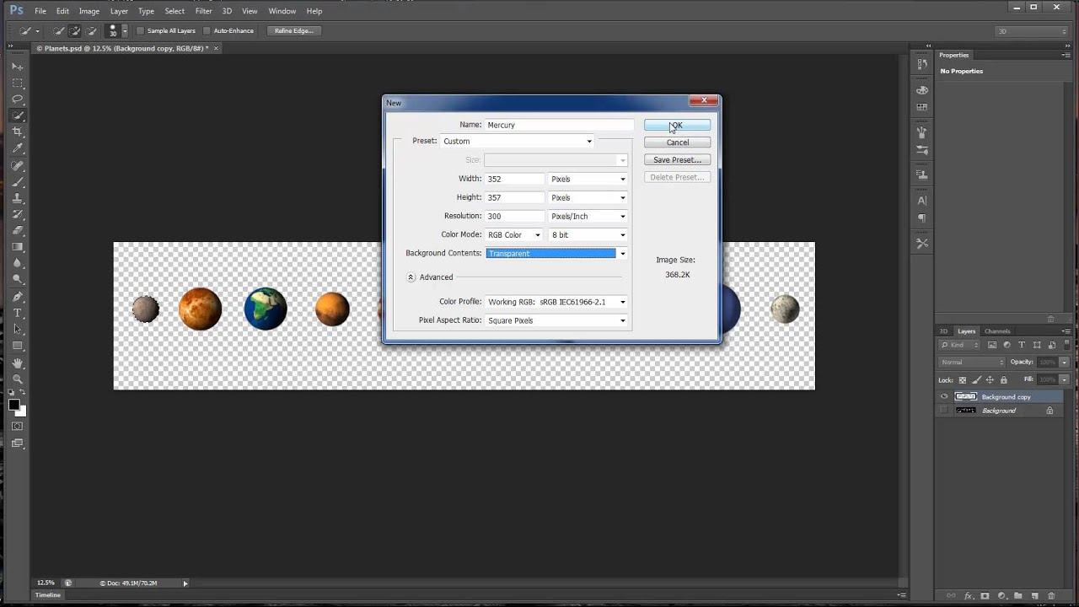Toggle lock position in Layers panel
This screenshot has height=607, width=1079.
[990, 380]
